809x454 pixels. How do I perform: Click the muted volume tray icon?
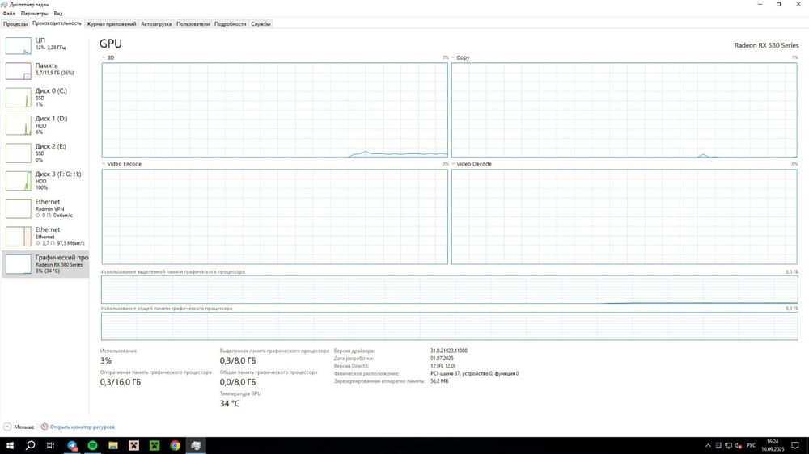[739, 446]
